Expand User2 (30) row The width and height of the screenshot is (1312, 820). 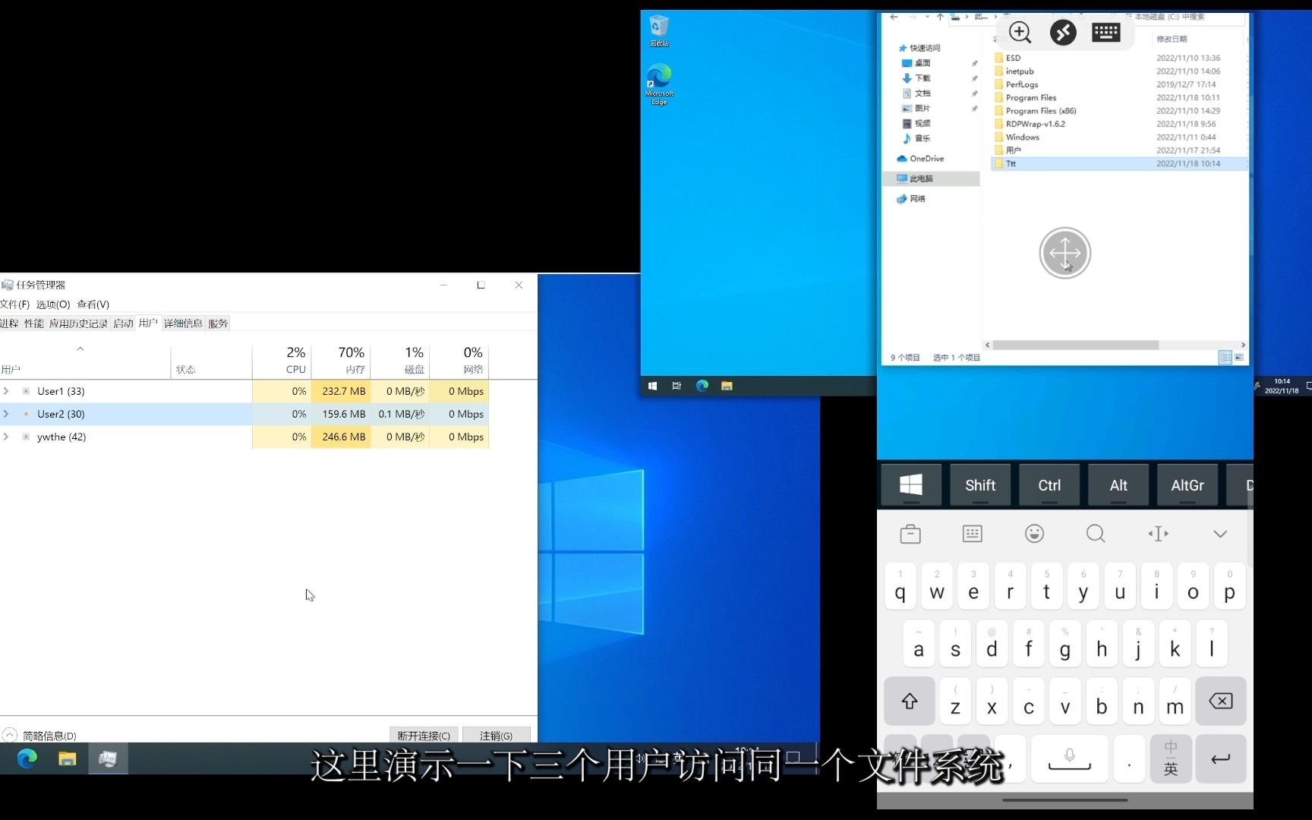tap(6, 414)
